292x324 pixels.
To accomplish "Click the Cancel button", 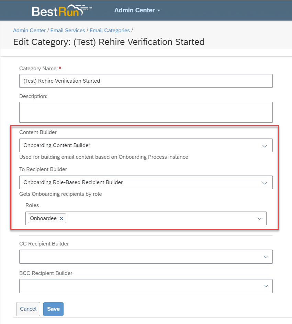I will click(x=28, y=309).
